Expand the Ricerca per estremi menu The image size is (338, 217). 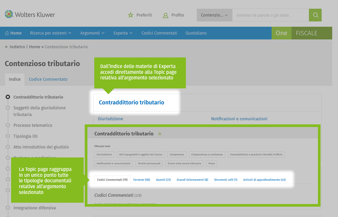(x=50, y=33)
